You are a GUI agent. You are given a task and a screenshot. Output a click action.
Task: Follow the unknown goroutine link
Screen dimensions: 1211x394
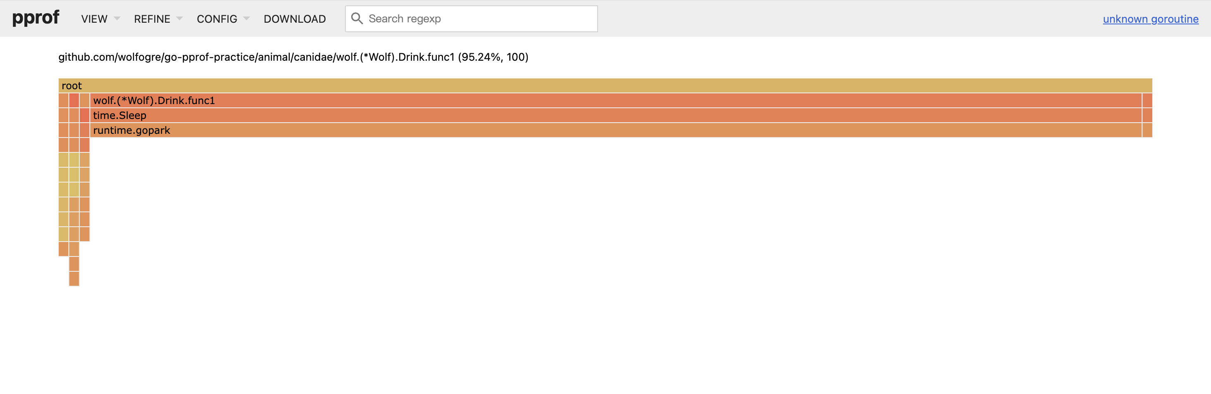(x=1150, y=19)
